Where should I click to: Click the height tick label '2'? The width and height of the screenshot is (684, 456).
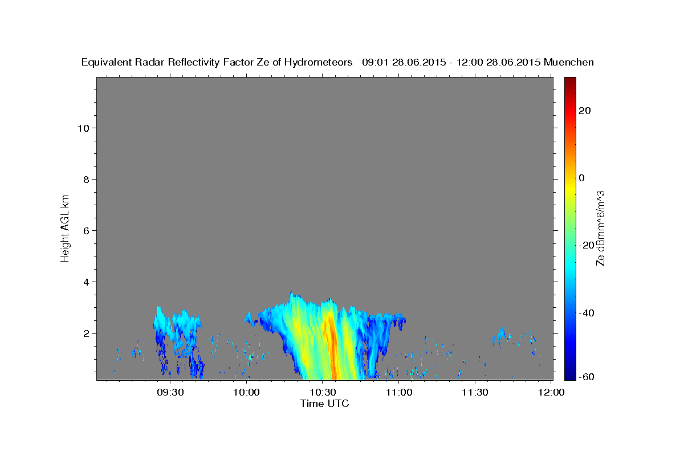click(85, 333)
